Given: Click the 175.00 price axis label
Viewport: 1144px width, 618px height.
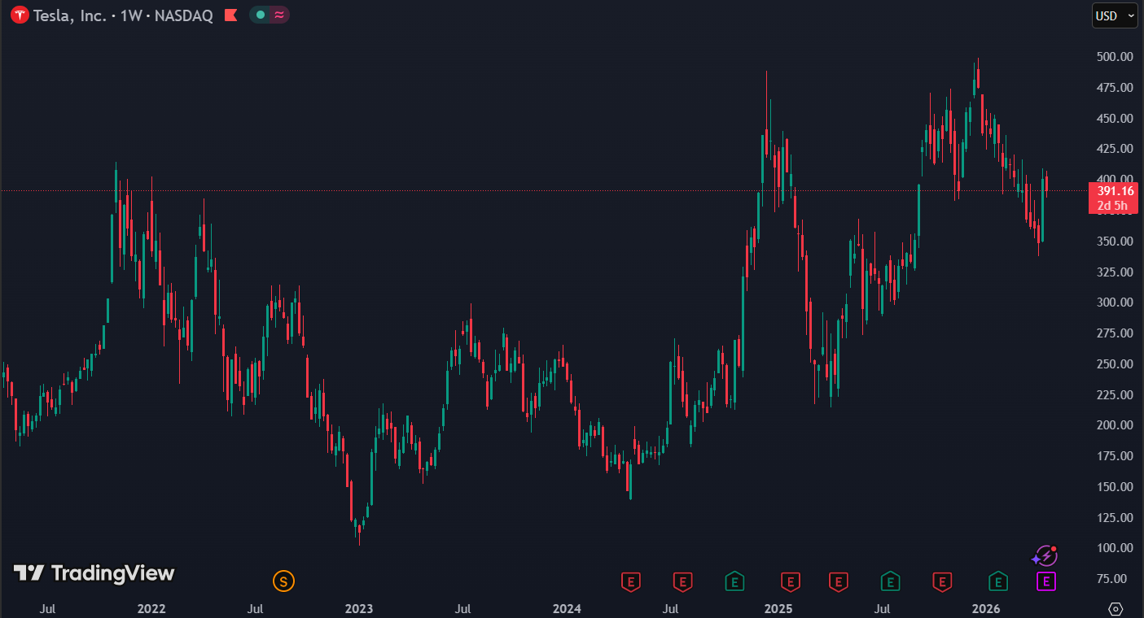Looking at the screenshot, I should [1115, 456].
